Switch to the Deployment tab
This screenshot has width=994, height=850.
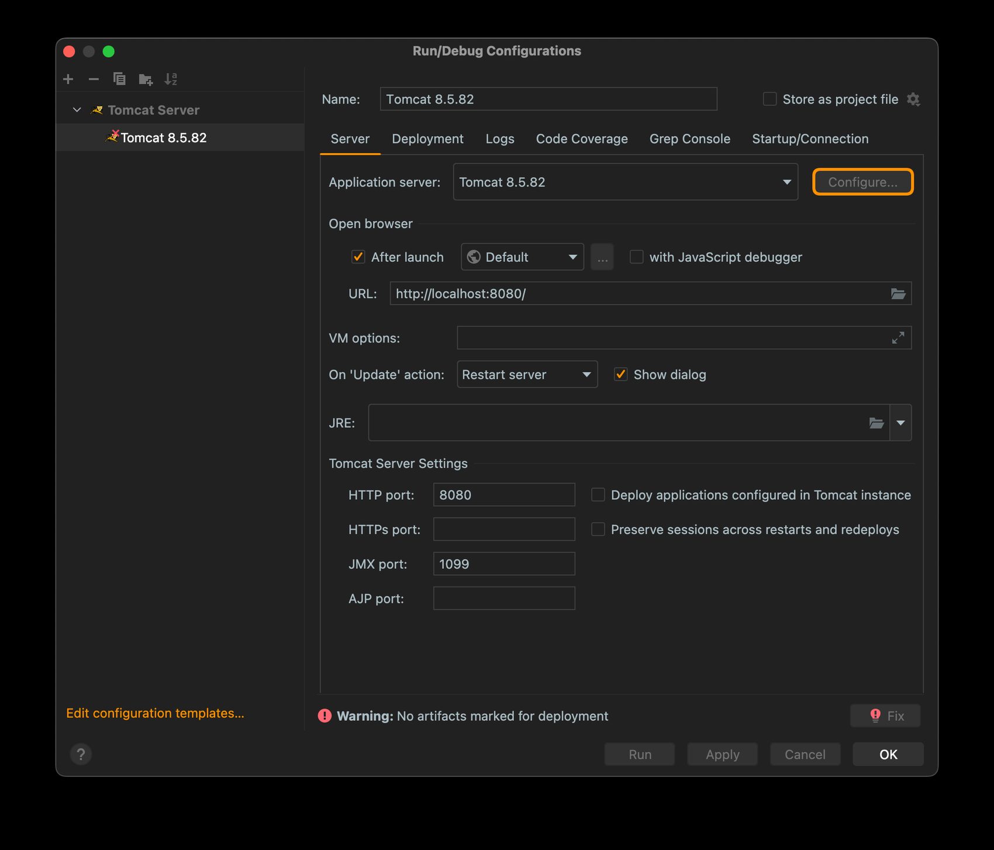[x=427, y=139]
